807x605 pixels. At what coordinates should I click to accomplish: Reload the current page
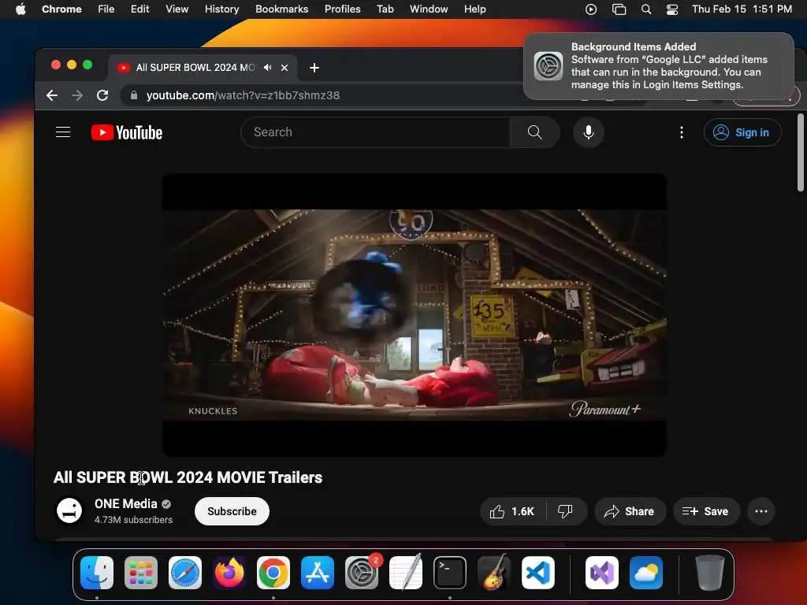102,95
